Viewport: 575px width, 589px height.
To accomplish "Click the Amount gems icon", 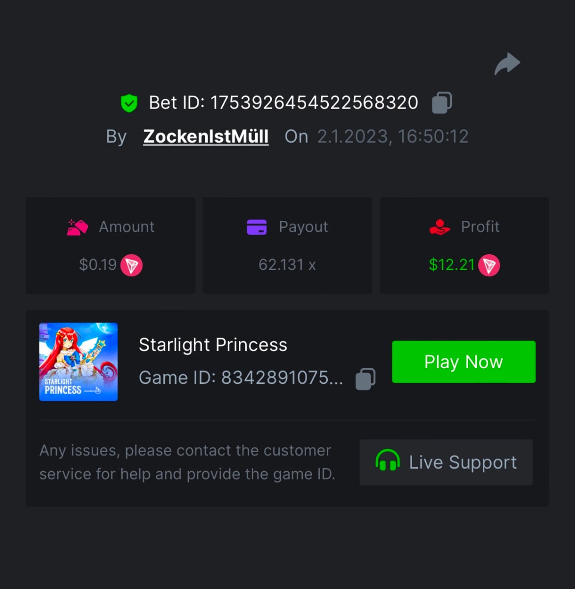I will point(78,227).
